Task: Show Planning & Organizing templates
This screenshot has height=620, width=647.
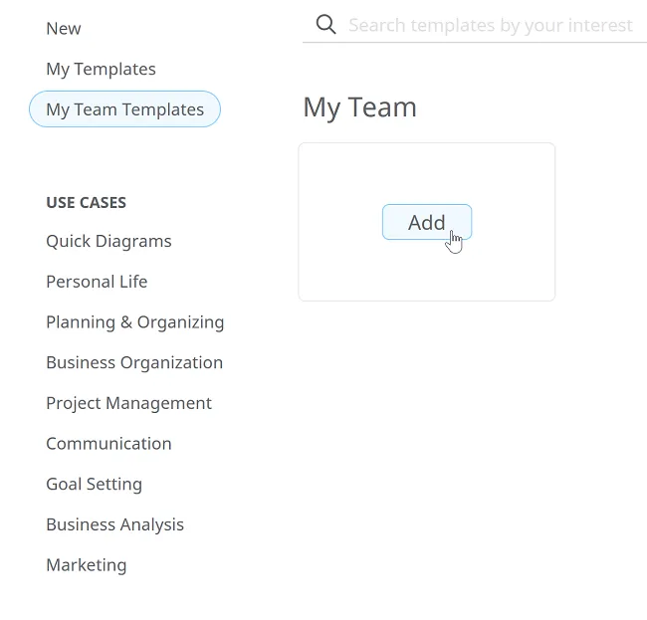Action: coord(134,322)
